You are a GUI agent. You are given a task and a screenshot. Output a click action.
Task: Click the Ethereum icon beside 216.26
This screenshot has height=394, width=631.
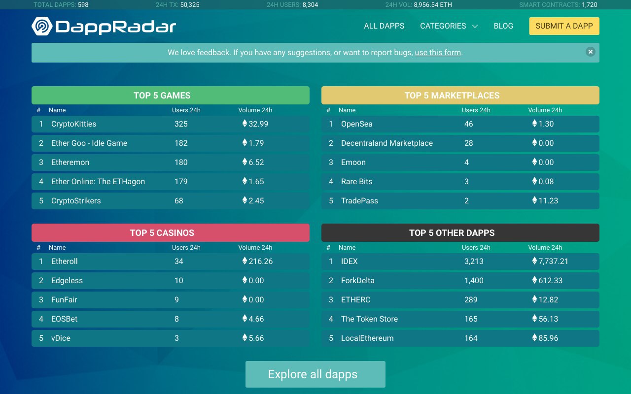pyautogui.click(x=245, y=261)
